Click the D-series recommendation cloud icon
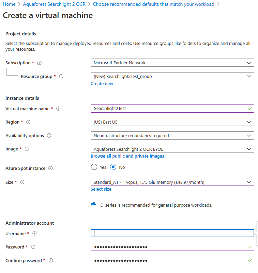The height and width of the screenshot is (273, 258). pyautogui.click(x=93, y=204)
